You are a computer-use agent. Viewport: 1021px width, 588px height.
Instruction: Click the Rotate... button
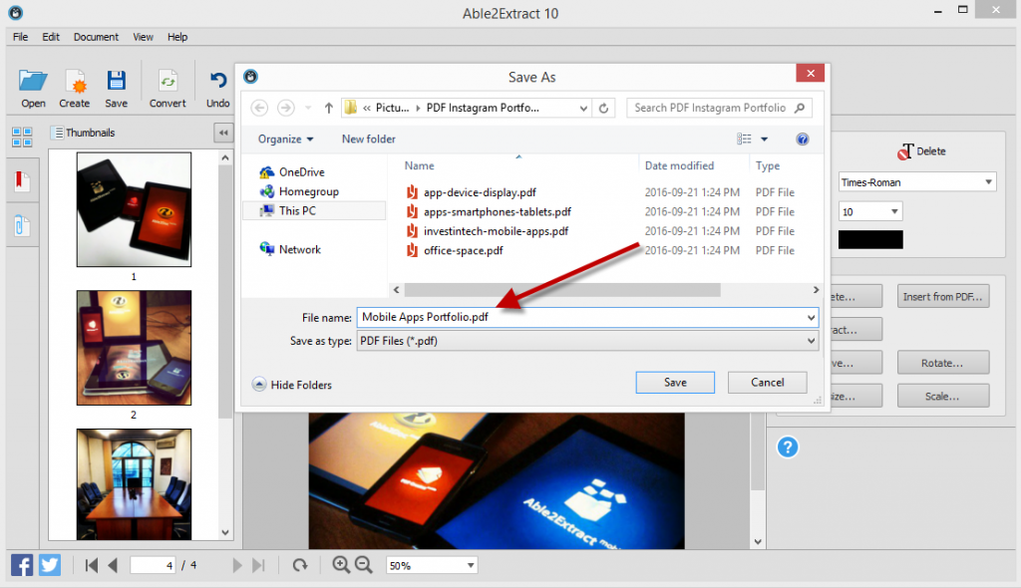coord(943,363)
